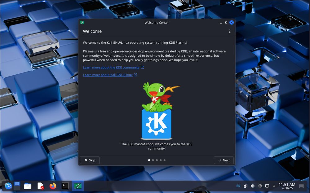Open Learn more about Kali GNU/Linux link

coord(108,75)
